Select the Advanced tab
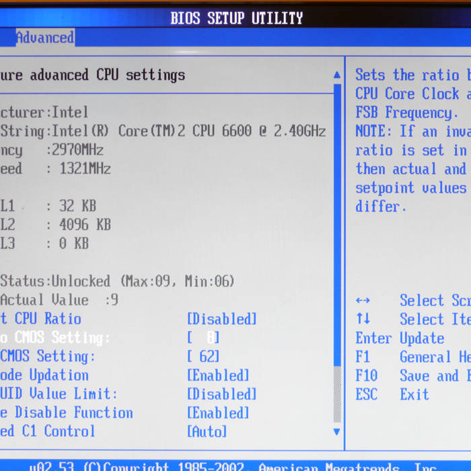Viewport: 471px width, 471px height. click(45, 38)
